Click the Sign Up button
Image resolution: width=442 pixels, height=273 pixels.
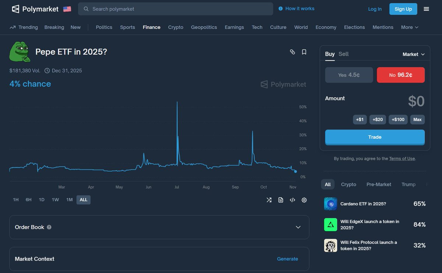[x=403, y=9]
